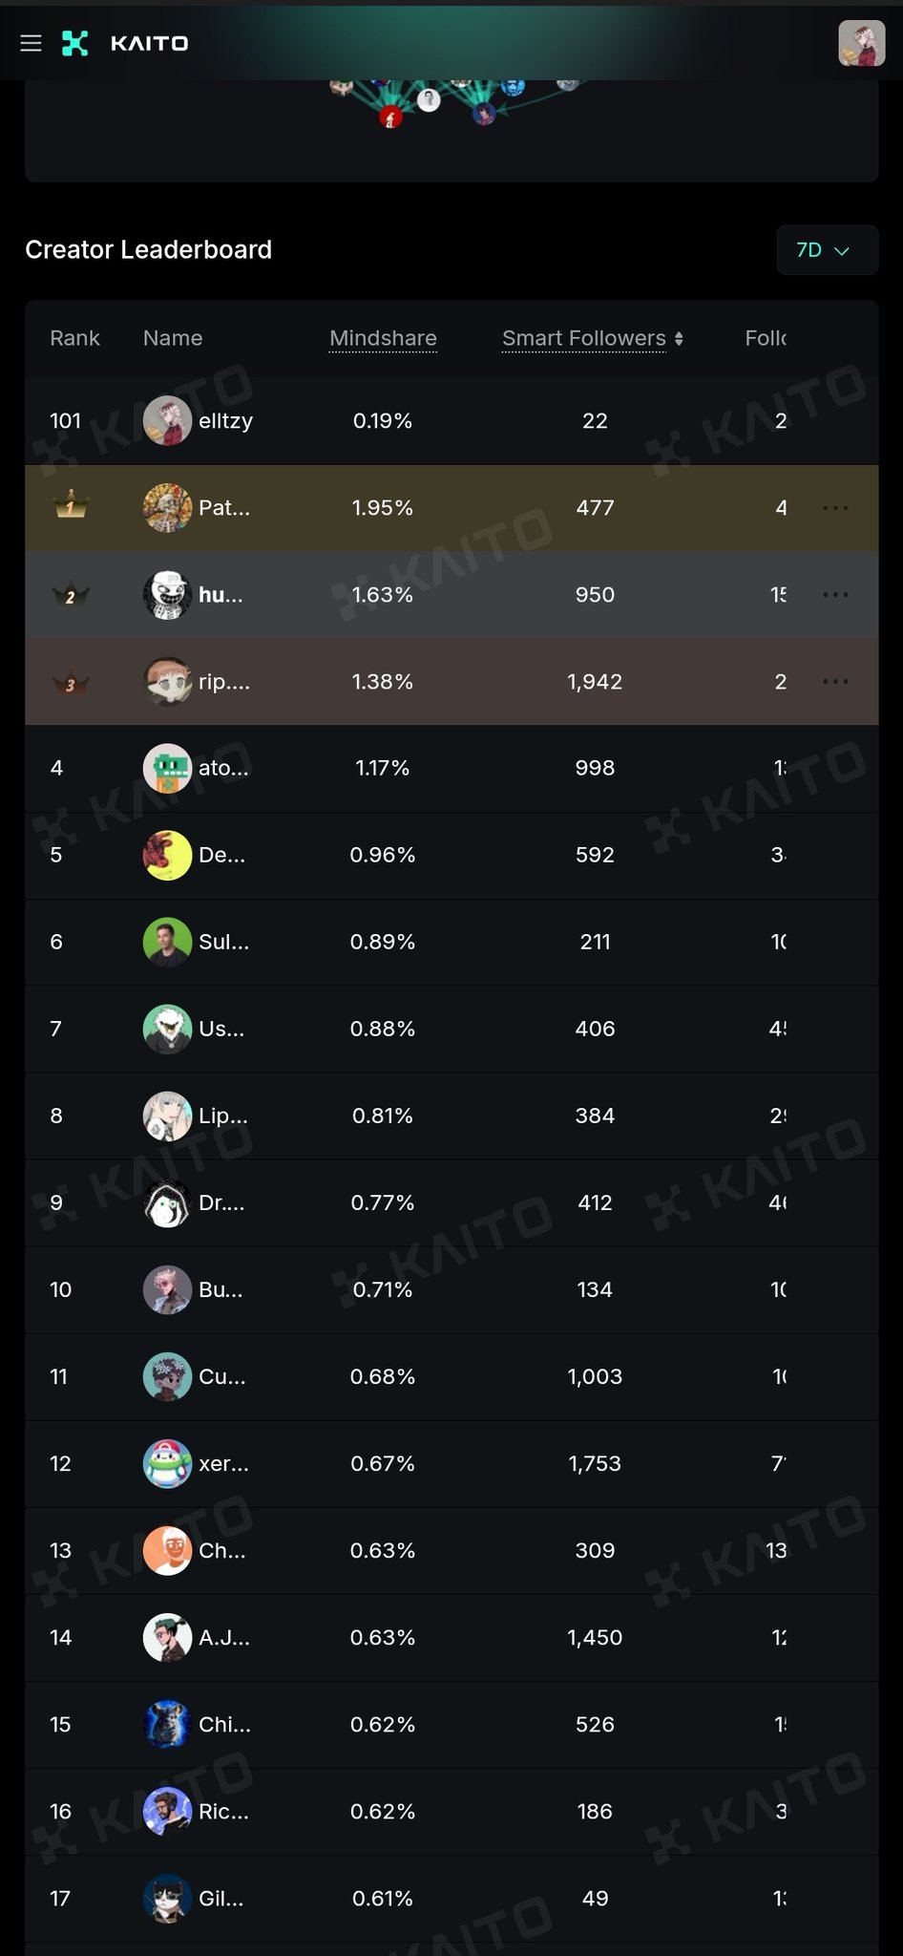Screen dimensions: 903x1956
Task: Open the xer... creator at rank 12
Action: (x=223, y=1464)
